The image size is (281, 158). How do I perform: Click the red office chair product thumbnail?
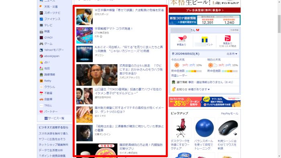coord(181,128)
